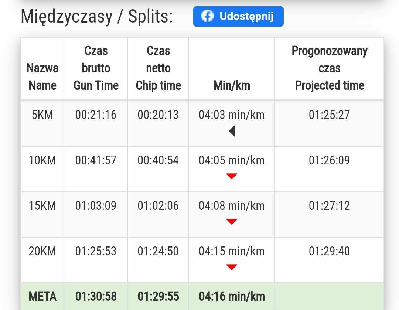Image resolution: width=399 pixels, height=310 pixels.
Task: Select the Czas netto Chip time header
Action: (x=158, y=68)
